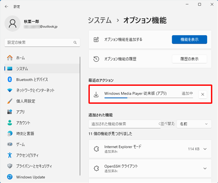The height and width of the screenshot is (183, 218).
Task: Click the アカウント person icon
Action: point(10,122)
